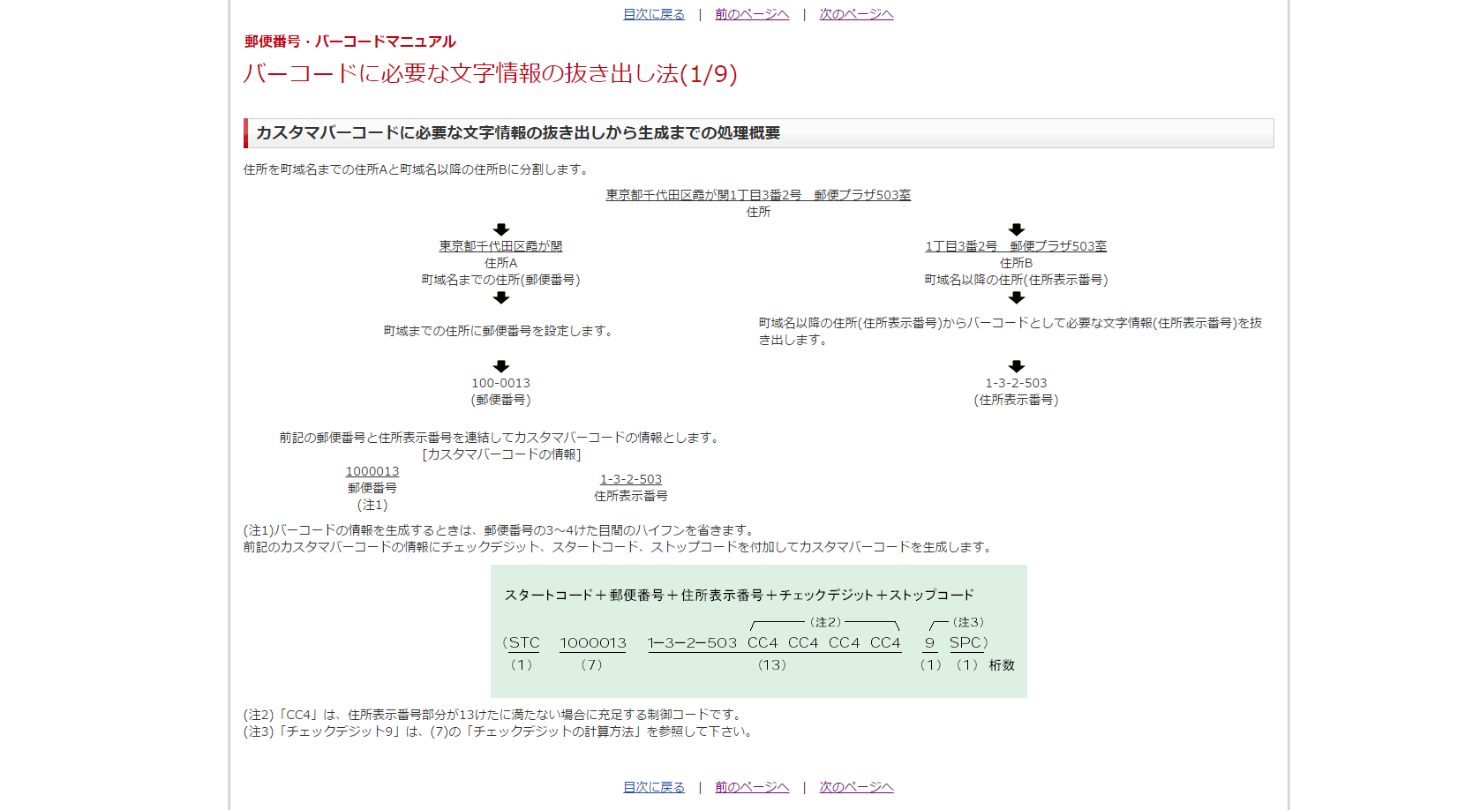Viewport: 1480px width, 810px height.
Task: Click the (注2) label in the diagram
Action: point(825,622)
